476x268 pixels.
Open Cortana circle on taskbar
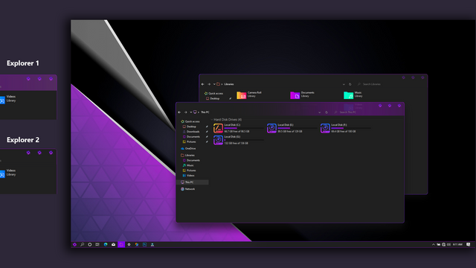click(90, 245)
